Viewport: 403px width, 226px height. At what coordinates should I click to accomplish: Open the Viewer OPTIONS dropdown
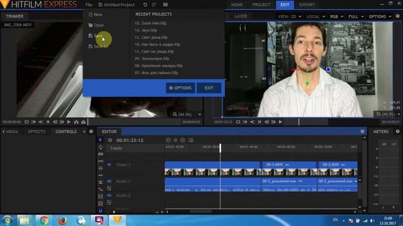click(x=380, y=16)
